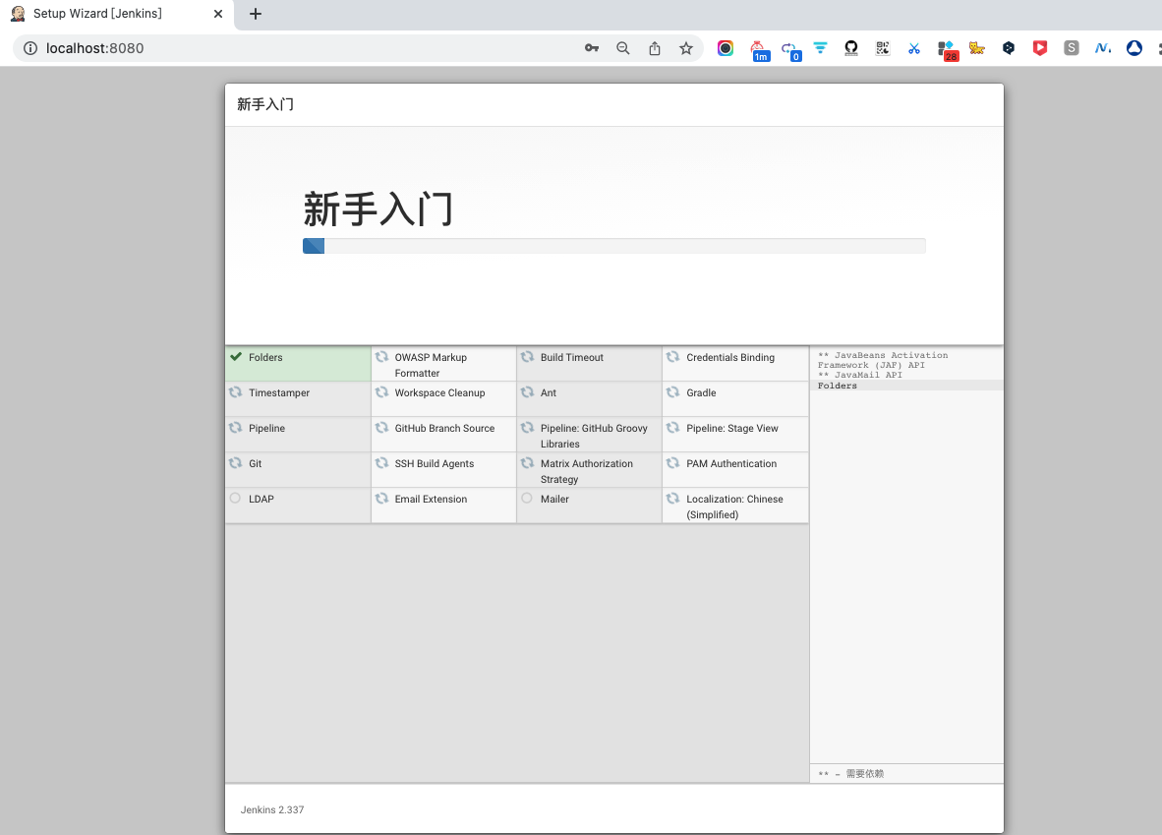Screen dimensions: 1162x835
Task: Click the pending circle beside LDAP
Action: [235, 499]
